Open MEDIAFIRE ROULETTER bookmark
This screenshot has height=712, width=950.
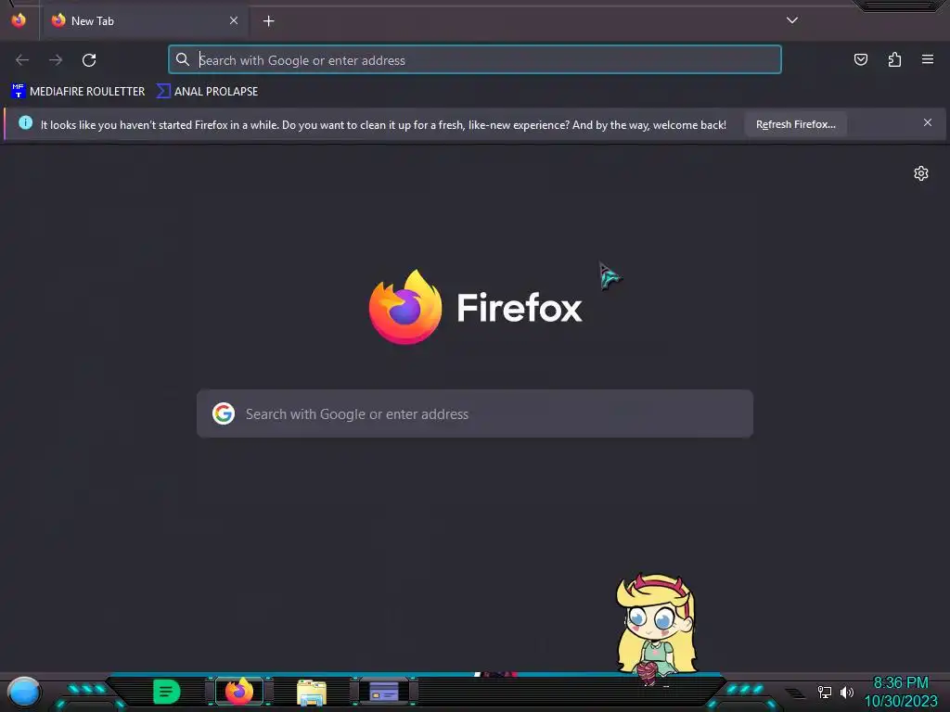[x=78, y=92]
